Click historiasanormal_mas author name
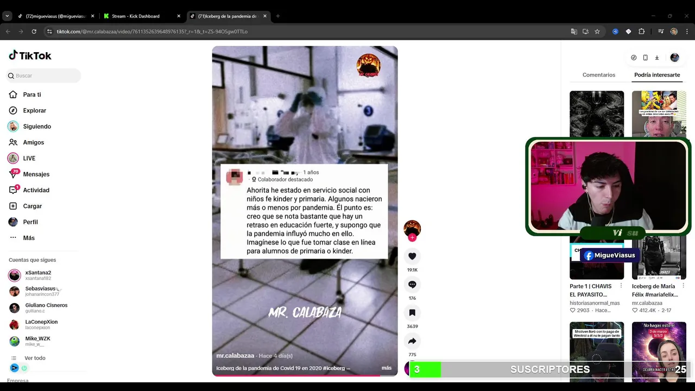Viewport: 695px width, 391px height. pos(595,303)
